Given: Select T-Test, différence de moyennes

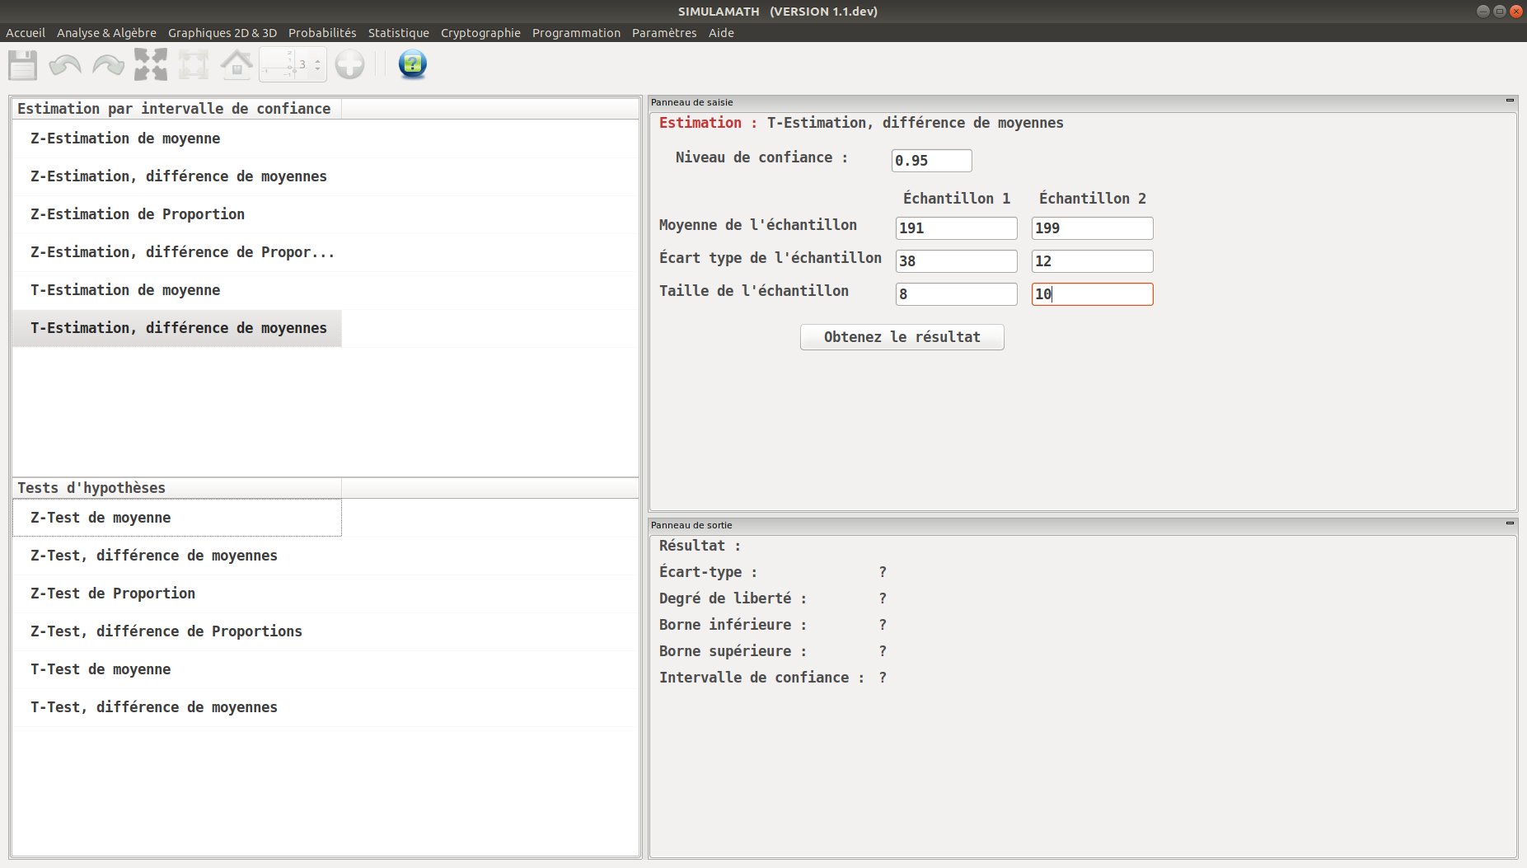Looking at the screenshot, I should click(177, 707).
